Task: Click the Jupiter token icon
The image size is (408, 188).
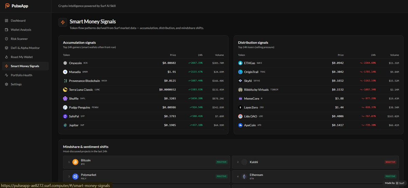Action: [x=65, y=125]
